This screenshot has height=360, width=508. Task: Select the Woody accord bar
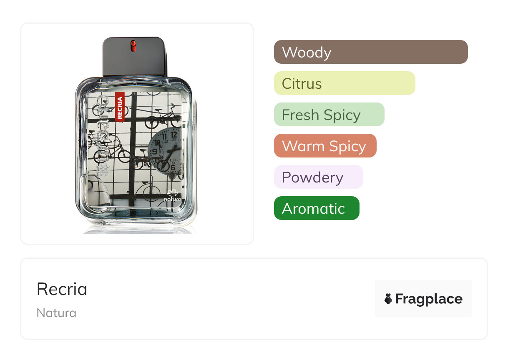370,52
